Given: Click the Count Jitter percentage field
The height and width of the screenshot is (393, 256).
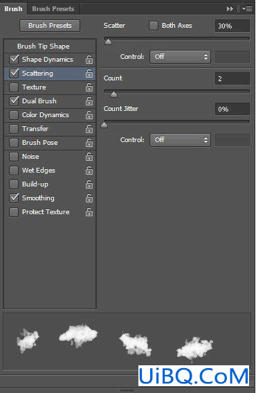Looking at the screenshot, I should (232, 109).
